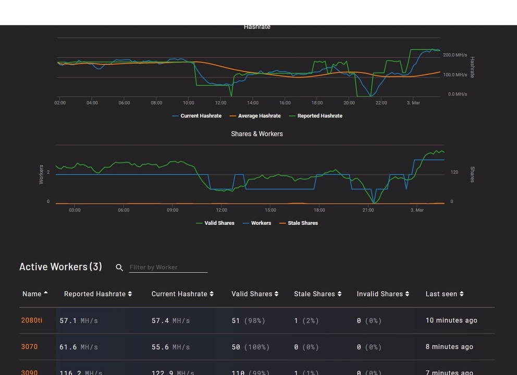Image resolution: width=517 pixels, height=375 pixels.
Task: Hide the Workers chart series
Action: pos(257,223)
